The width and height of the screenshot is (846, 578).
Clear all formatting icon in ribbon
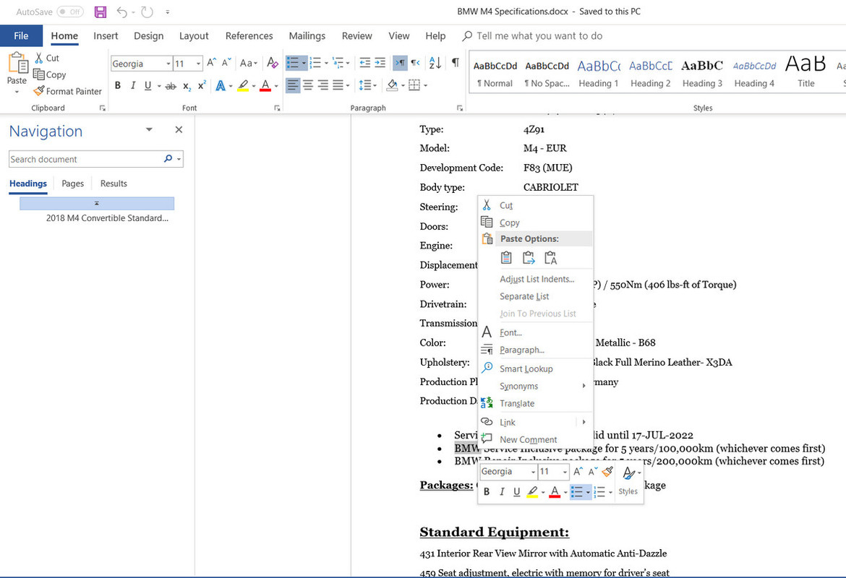point(273,63)
